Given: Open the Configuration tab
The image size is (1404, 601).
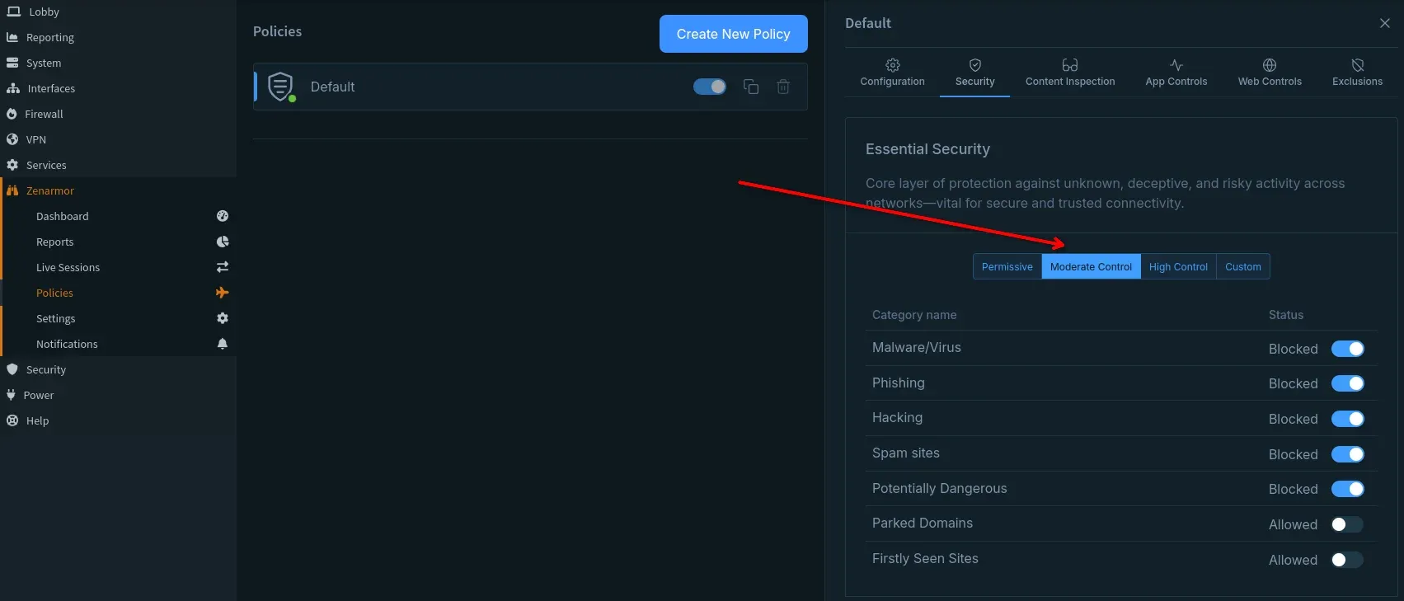Looking at the screenshot, I should (x=892, y=73).
